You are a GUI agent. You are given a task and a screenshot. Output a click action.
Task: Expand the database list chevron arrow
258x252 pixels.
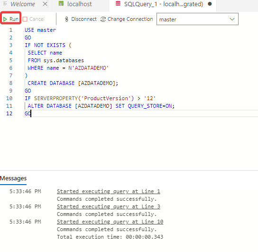coord(232,19)
